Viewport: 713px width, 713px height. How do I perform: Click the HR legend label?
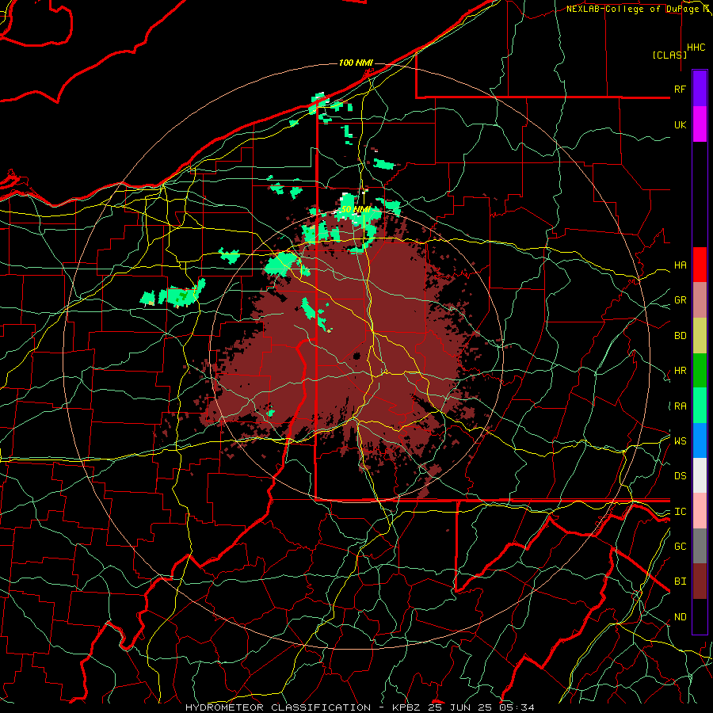tap(681, 371)
